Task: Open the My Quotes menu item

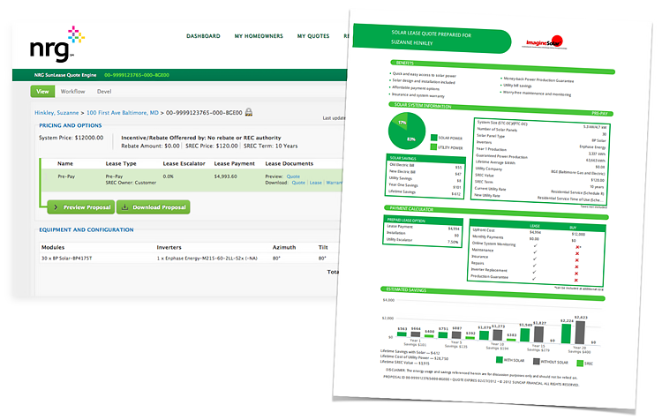Action: (x=313, y=36)
